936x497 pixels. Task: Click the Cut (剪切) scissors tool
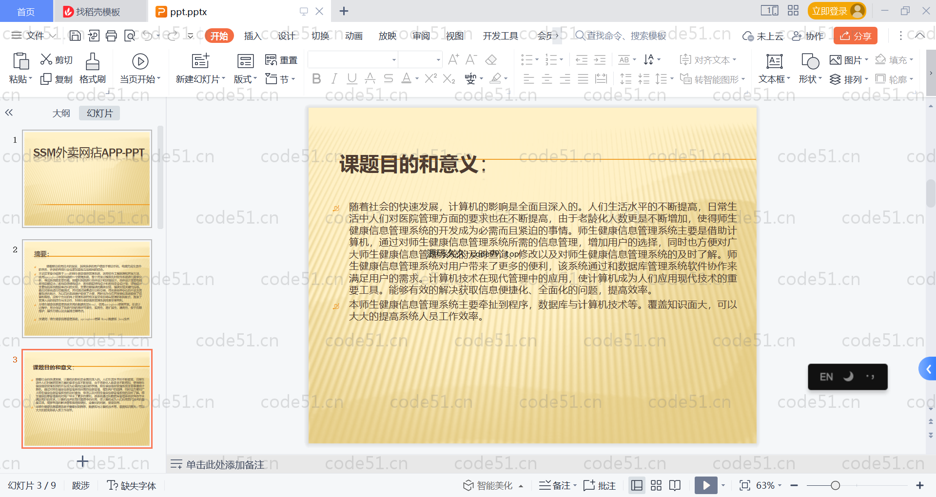pyautogui.click(x=57, y=59)
